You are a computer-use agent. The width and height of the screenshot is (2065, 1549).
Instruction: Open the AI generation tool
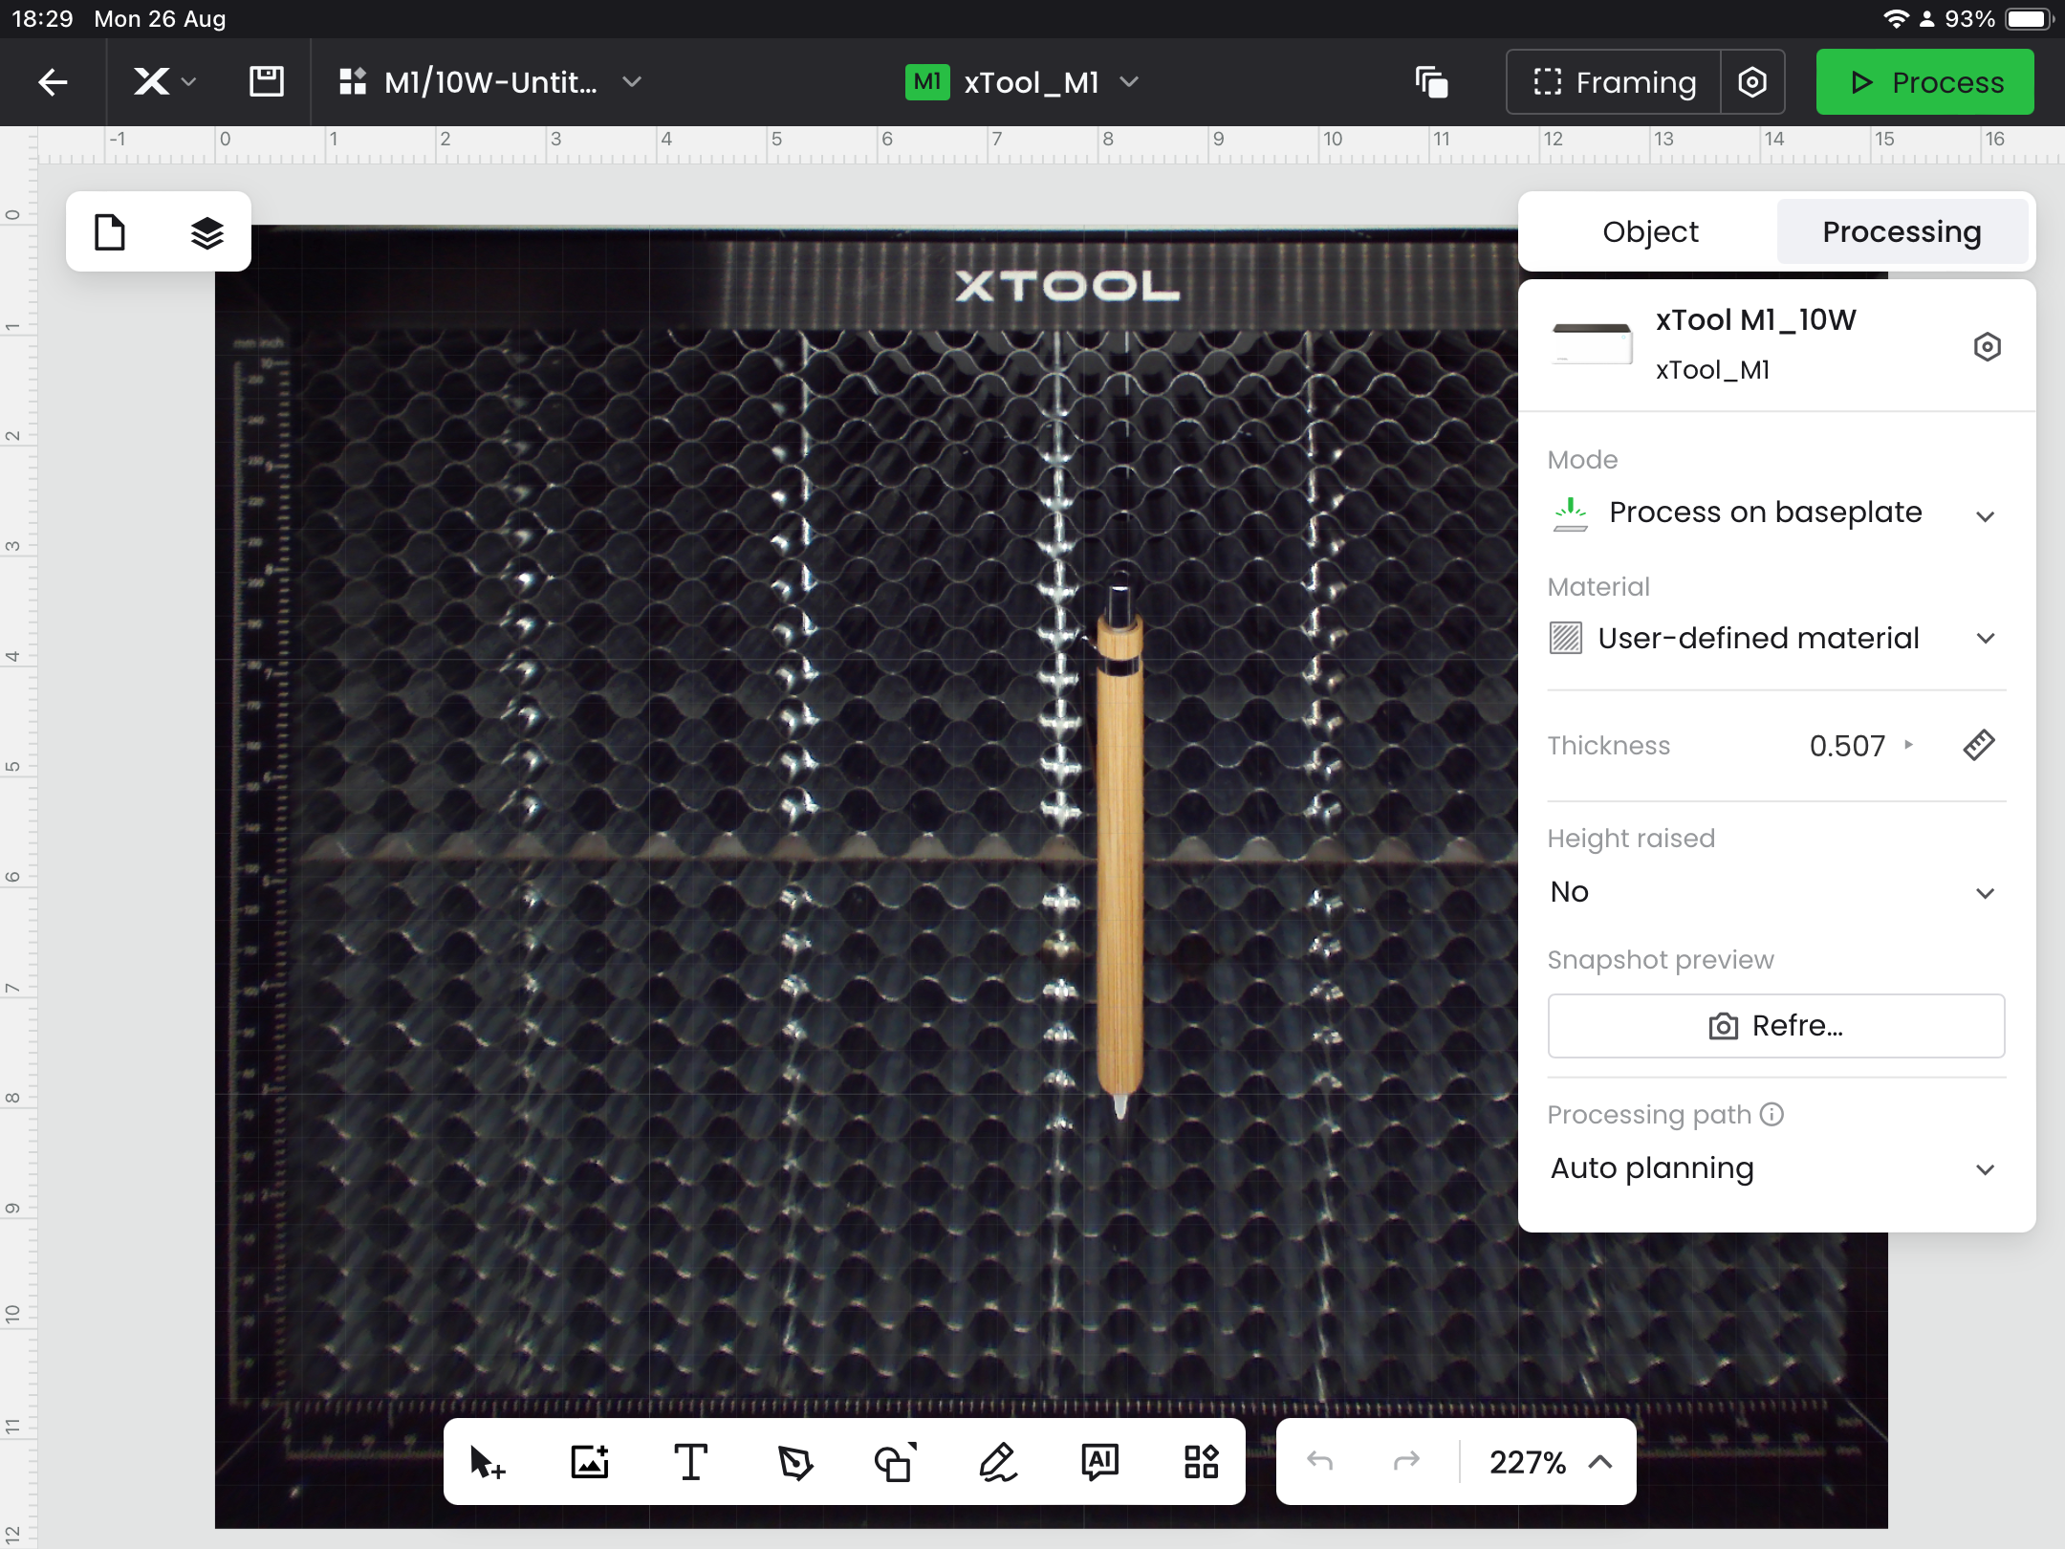(x=1099, y=1462)
